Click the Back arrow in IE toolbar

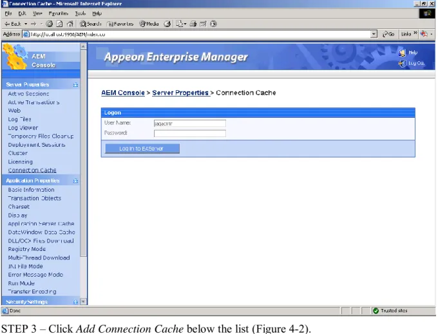click(x=13, y=24)
